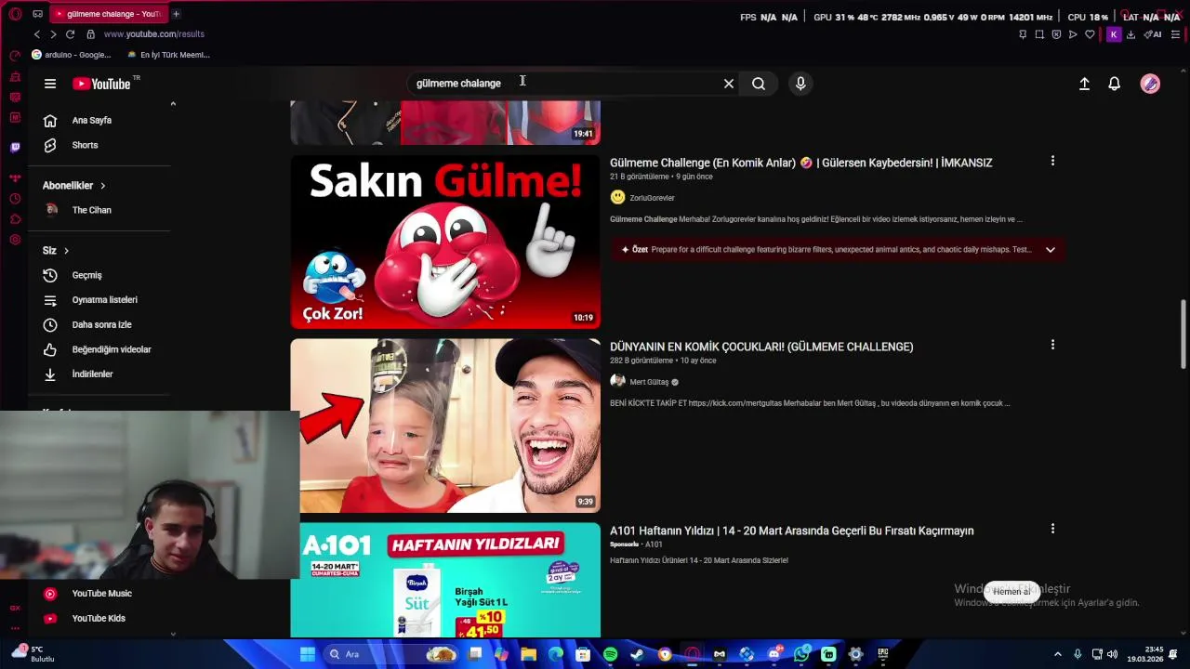Open the purple K extension icon
Image resolution: width=1190 pixels, height=669 pixels.
pyautogui.click(x=1114, y=34)
